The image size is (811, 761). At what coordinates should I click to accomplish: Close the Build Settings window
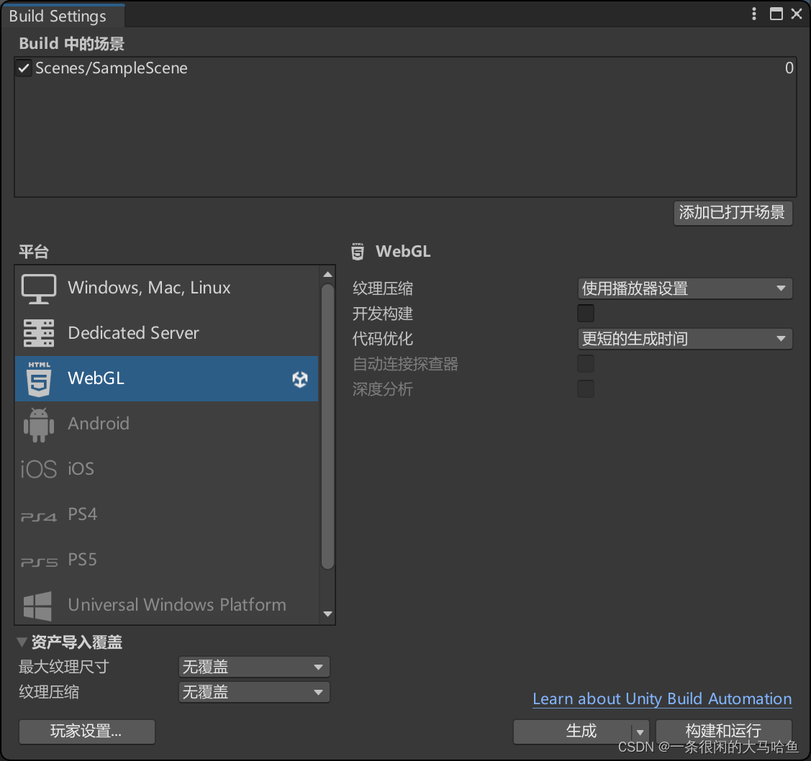(797, 14)
